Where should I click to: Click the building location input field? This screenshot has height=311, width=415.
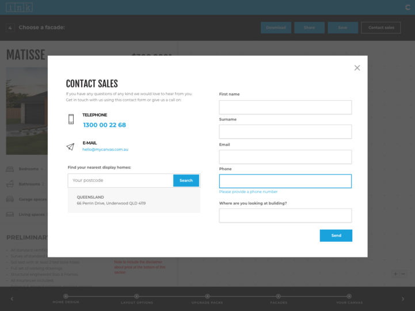pyautogui.click(x=285, y=215)
